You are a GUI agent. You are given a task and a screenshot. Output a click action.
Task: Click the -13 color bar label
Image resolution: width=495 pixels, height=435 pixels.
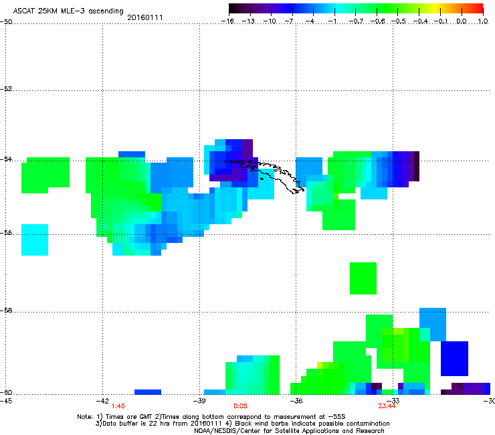[x=249, y=21]
